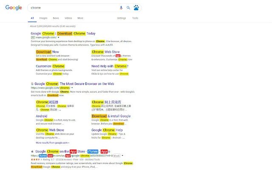Viewport: 272px width, 170px height.
Task: Expand the dropdown arrow next to www.google.com/ ad URL
Action: click(59, 37)
